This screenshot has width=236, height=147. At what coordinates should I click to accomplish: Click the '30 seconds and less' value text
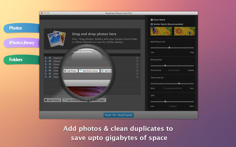click(x=173, y=88)
